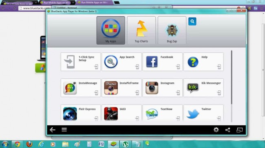Screen dimensions: 265x148
Task: Toggle full screen icon in bottom bar
Action: pyautogui.click(x=239, y=130)
